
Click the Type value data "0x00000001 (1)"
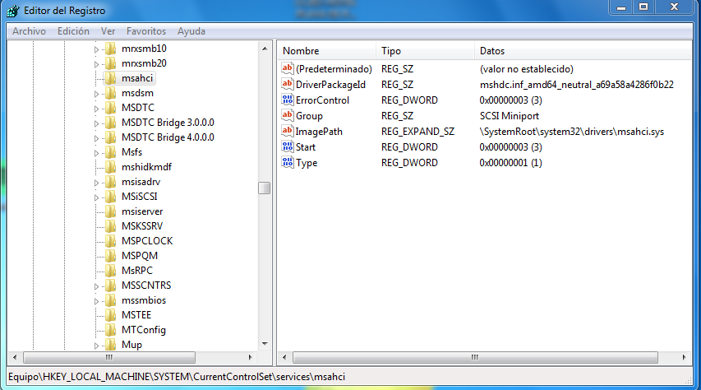pos(510,163)
